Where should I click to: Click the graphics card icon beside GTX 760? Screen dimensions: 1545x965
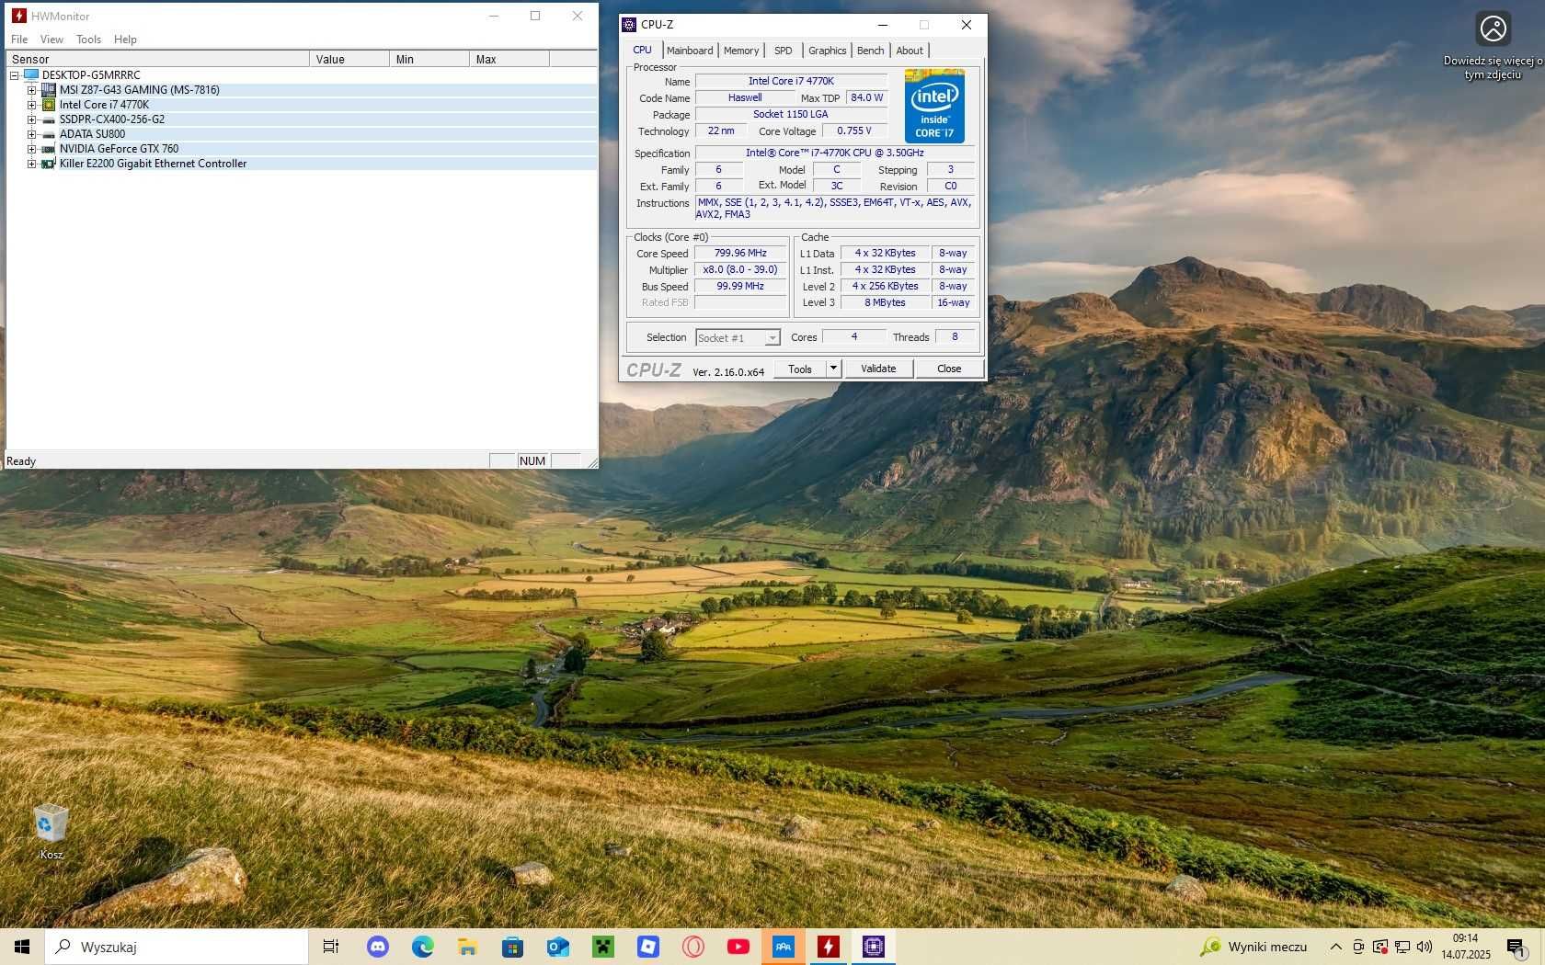pos(49,149)
